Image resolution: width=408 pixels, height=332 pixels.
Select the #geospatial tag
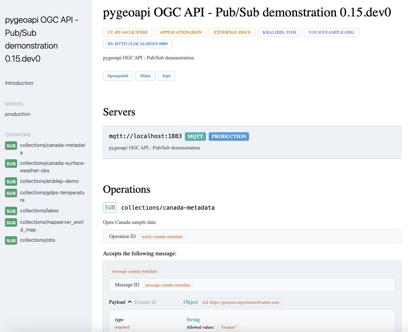tap(118, 76)
